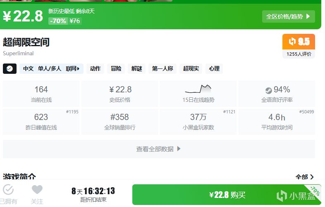
Task: Click the 超阈限空间 game title
Action: point(26,42)
